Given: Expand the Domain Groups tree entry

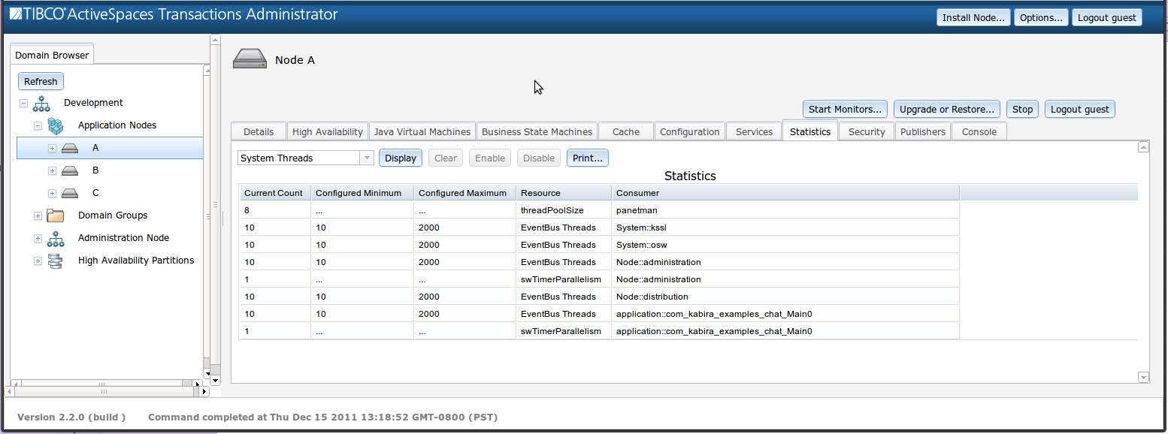Looking at the screenshot, I should [x=38, y=215].
